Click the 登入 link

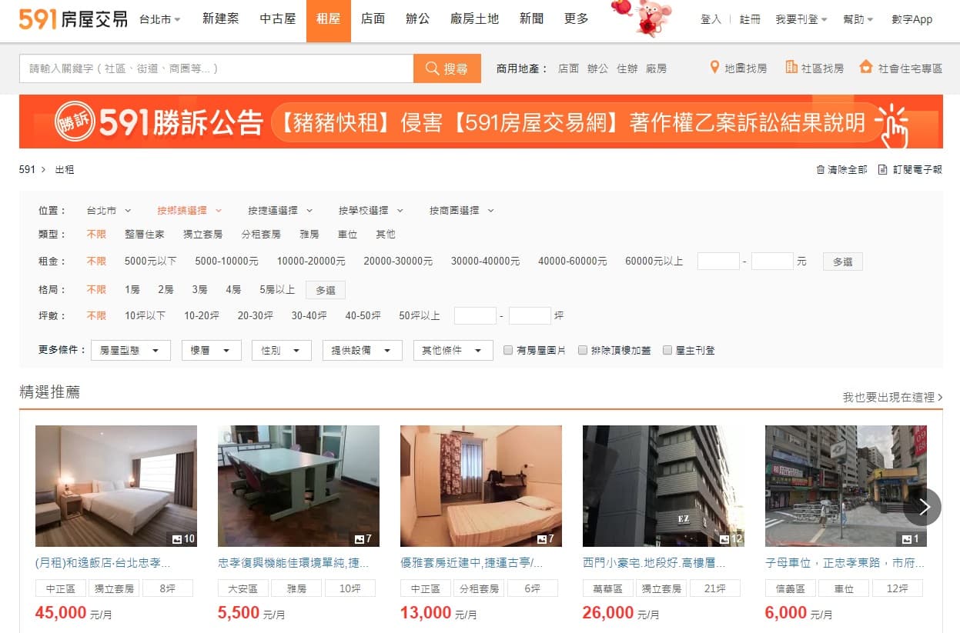(x=711, y=19)
